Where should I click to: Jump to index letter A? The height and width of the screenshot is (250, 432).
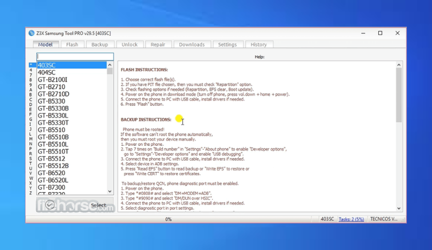(x=30, y=90)
